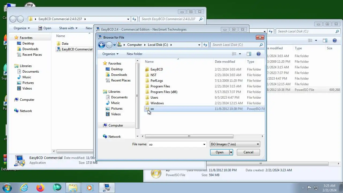Launch Firefox from taskbar
Viewport: 343px width, 193px height.
click(x=40, y=187)
